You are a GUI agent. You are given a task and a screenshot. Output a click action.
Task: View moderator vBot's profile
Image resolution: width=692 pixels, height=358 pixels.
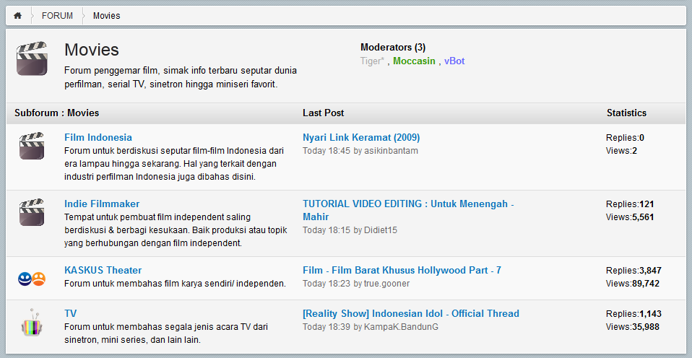click(x=454, y=61)
